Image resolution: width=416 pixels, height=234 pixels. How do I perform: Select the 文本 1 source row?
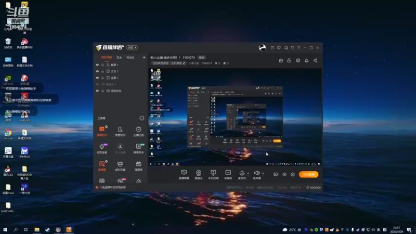point(121,71)
